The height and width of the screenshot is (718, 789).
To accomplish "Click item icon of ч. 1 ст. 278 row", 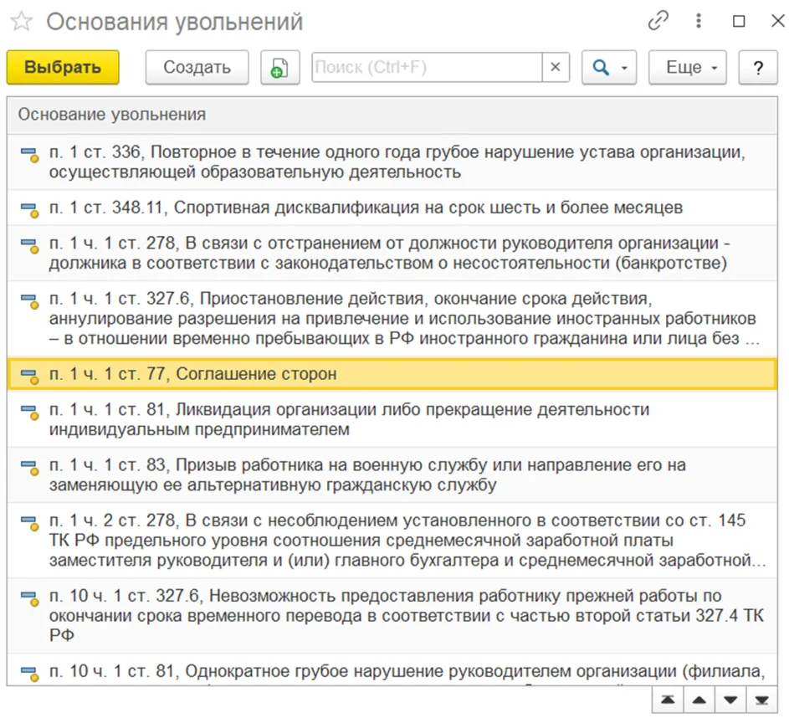I will tap(29, 245).
